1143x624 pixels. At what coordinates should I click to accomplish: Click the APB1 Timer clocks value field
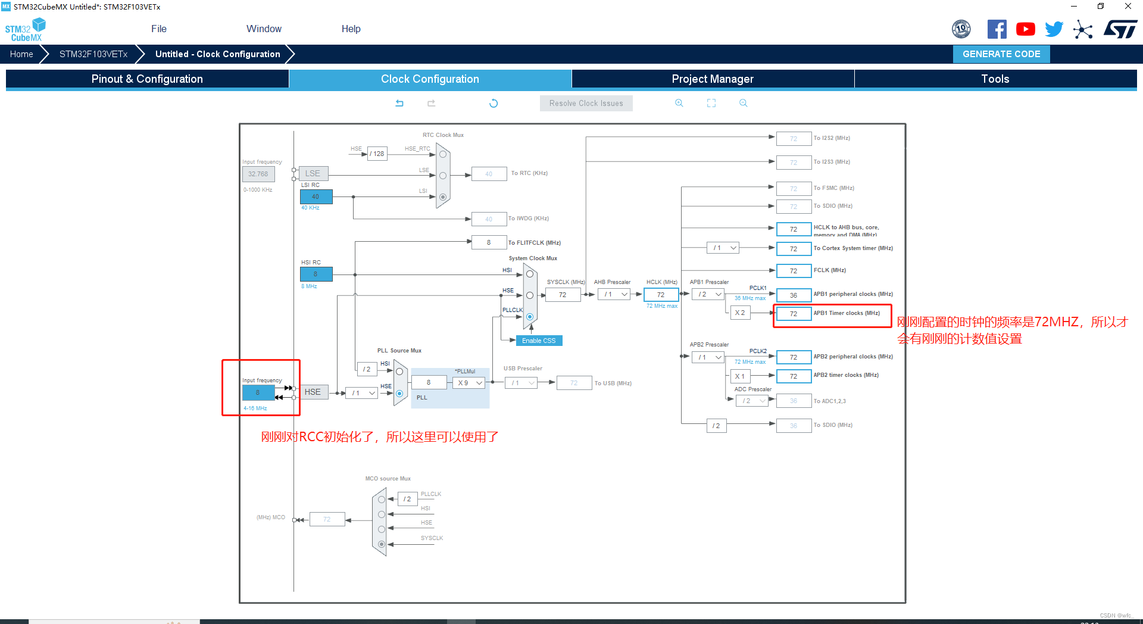pos(794,314)
